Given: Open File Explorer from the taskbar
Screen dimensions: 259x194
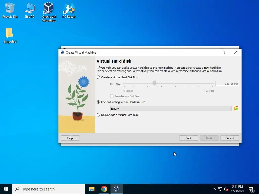Looking at the screenshot, I should tap(92, 189).
